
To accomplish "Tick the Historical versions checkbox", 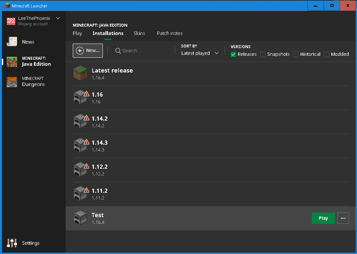I will (296, 54).
